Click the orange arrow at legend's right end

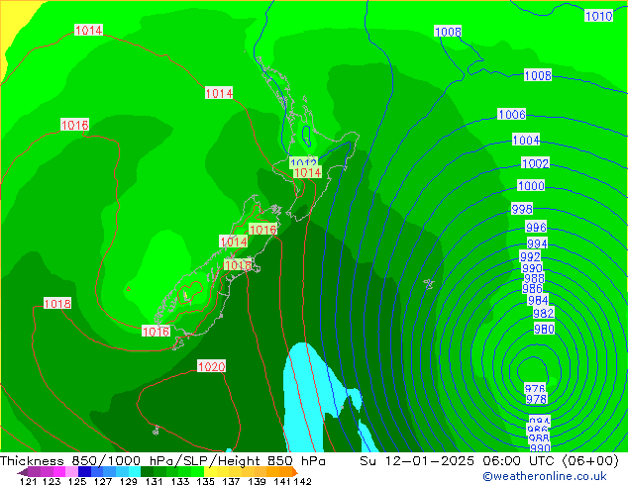tap(295, 472)
